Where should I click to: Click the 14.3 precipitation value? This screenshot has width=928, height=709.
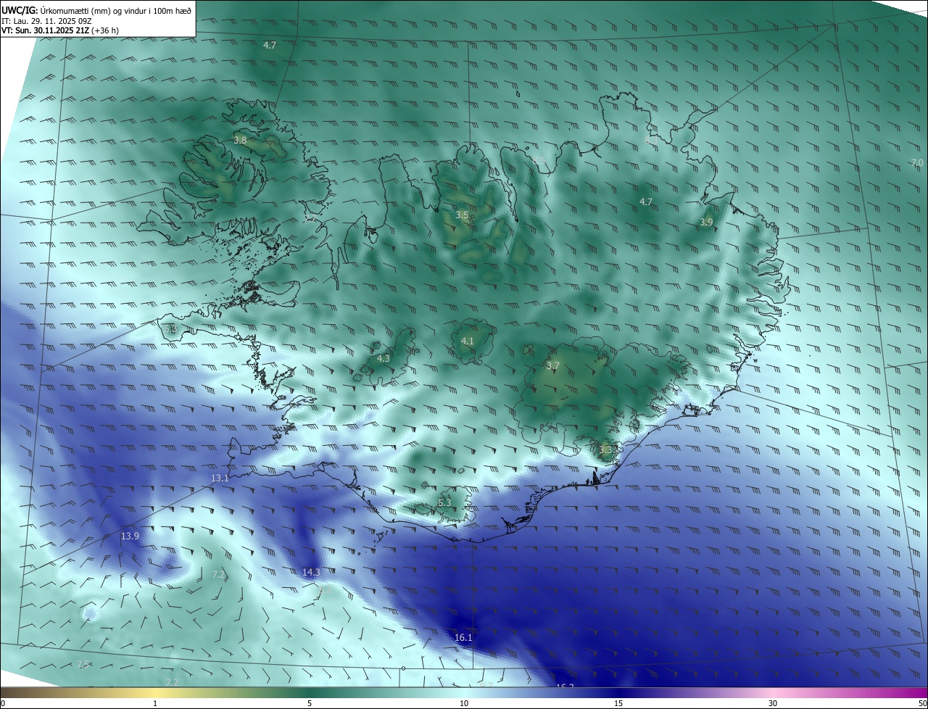[311, 573]
